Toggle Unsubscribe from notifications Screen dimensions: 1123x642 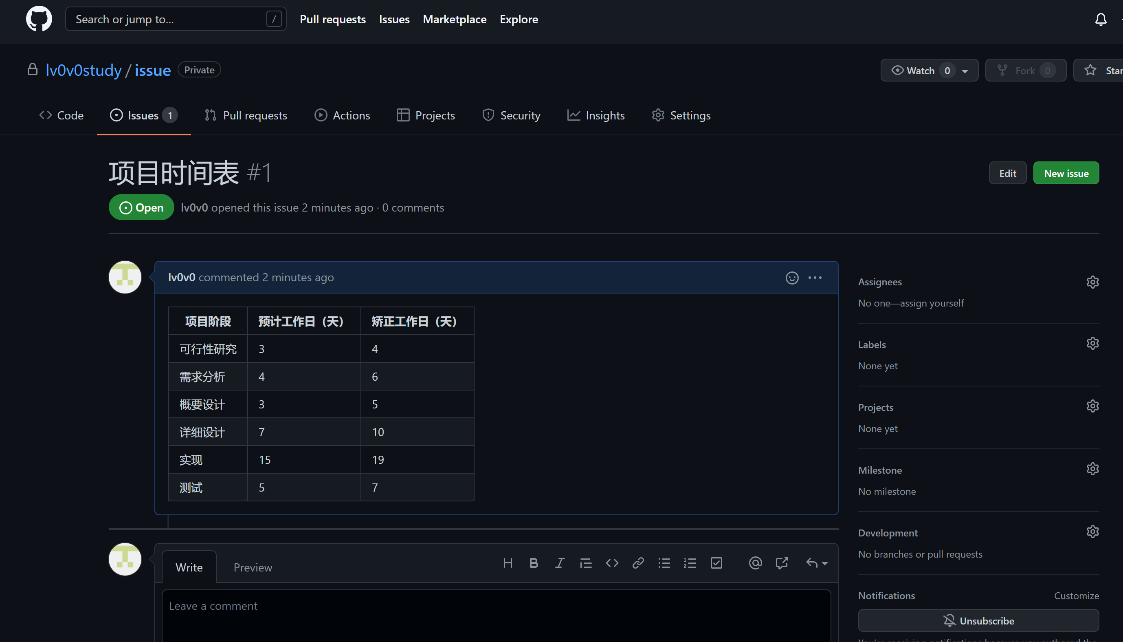coord(978,620)
